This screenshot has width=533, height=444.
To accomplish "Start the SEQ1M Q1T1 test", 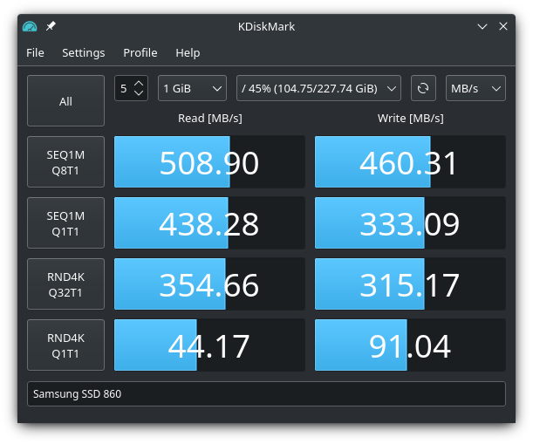I will 65,223.
